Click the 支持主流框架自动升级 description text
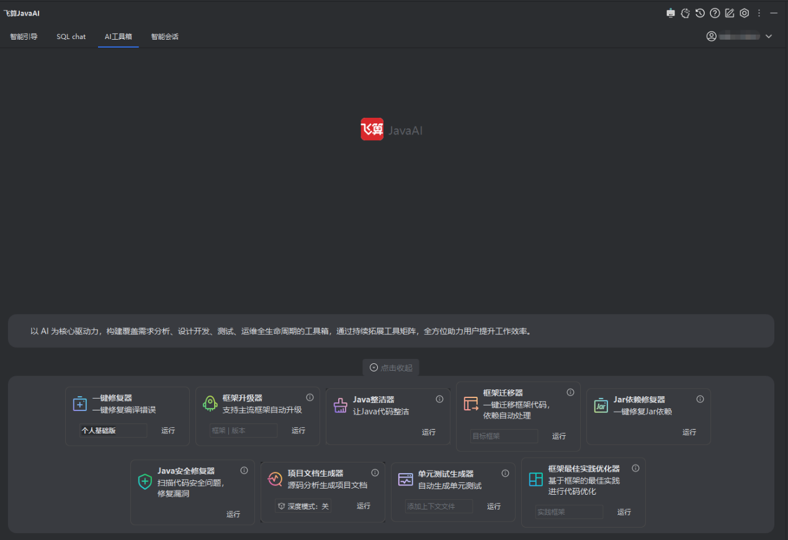Image resolution: width=788 pixels, height=540 pixels. point(262,410)
